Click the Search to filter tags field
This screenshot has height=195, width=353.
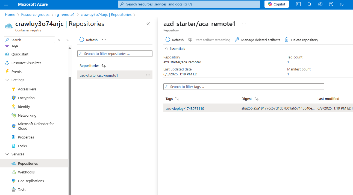244,86
